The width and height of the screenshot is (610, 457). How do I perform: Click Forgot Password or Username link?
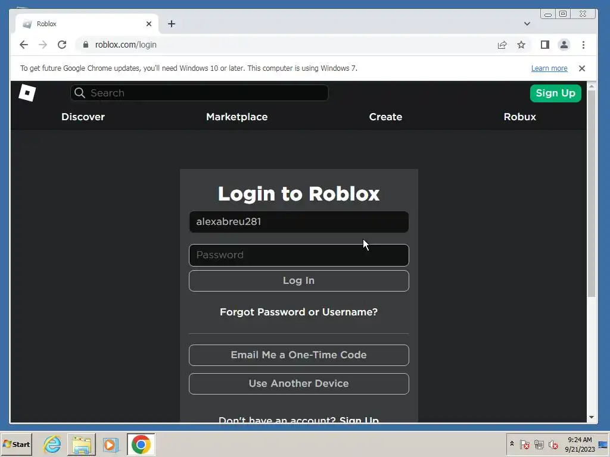[x=299, y=312]
